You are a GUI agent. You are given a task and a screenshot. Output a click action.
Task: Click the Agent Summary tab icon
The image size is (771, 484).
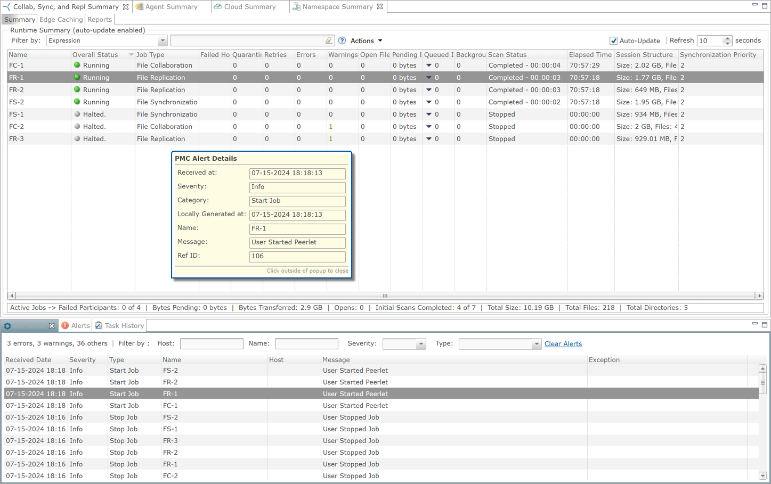point(139,7)
